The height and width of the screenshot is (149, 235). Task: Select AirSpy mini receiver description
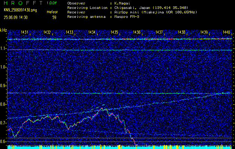pos(156,12)
